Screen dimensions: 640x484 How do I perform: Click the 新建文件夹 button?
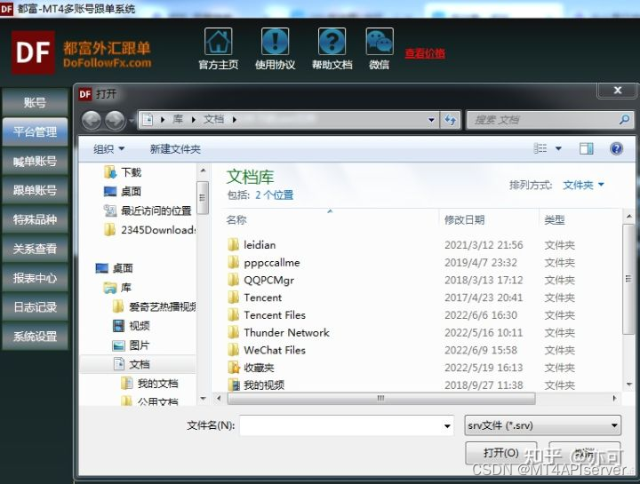tap(175, 149)
